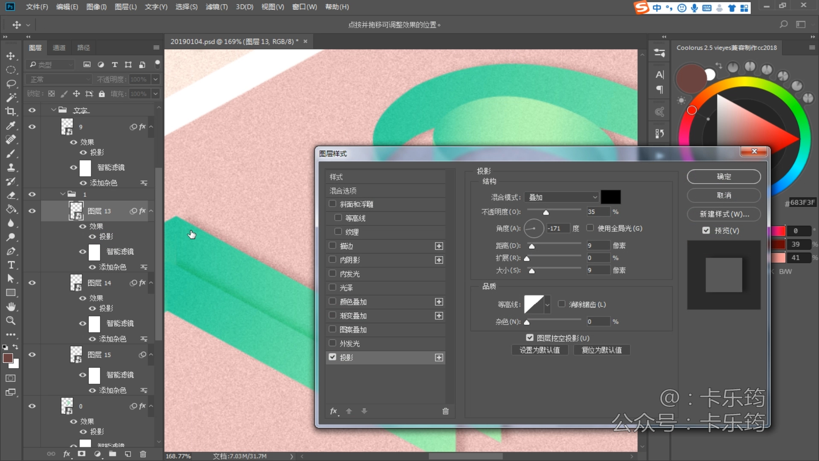
Task: Add another drop shadow effect plus icon
Action: point(439,358)
